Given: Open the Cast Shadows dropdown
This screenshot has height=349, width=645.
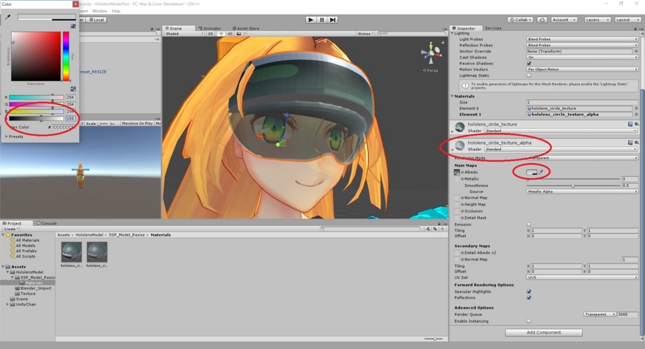Looking at the screenshot, I should click(582, 57).
